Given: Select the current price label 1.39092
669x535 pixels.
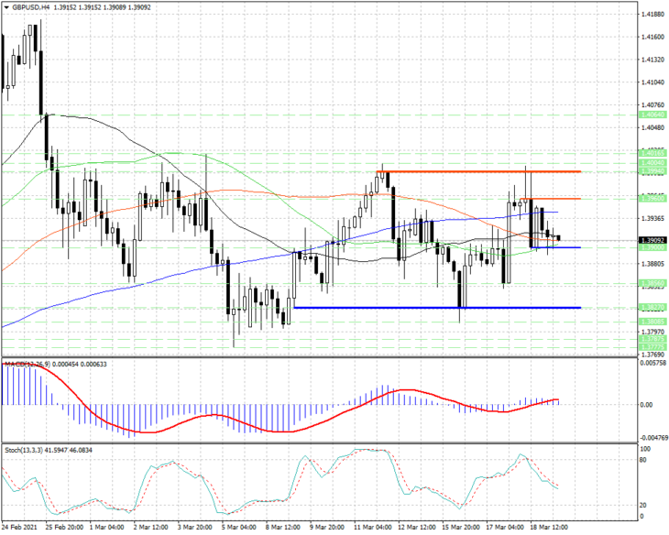Looking at the screenshot, I should [652, 240].
